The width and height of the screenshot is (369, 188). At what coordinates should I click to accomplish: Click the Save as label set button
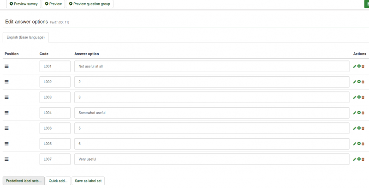coord(88,181)
